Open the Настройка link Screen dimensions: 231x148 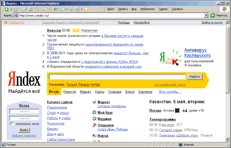(141, 22)
